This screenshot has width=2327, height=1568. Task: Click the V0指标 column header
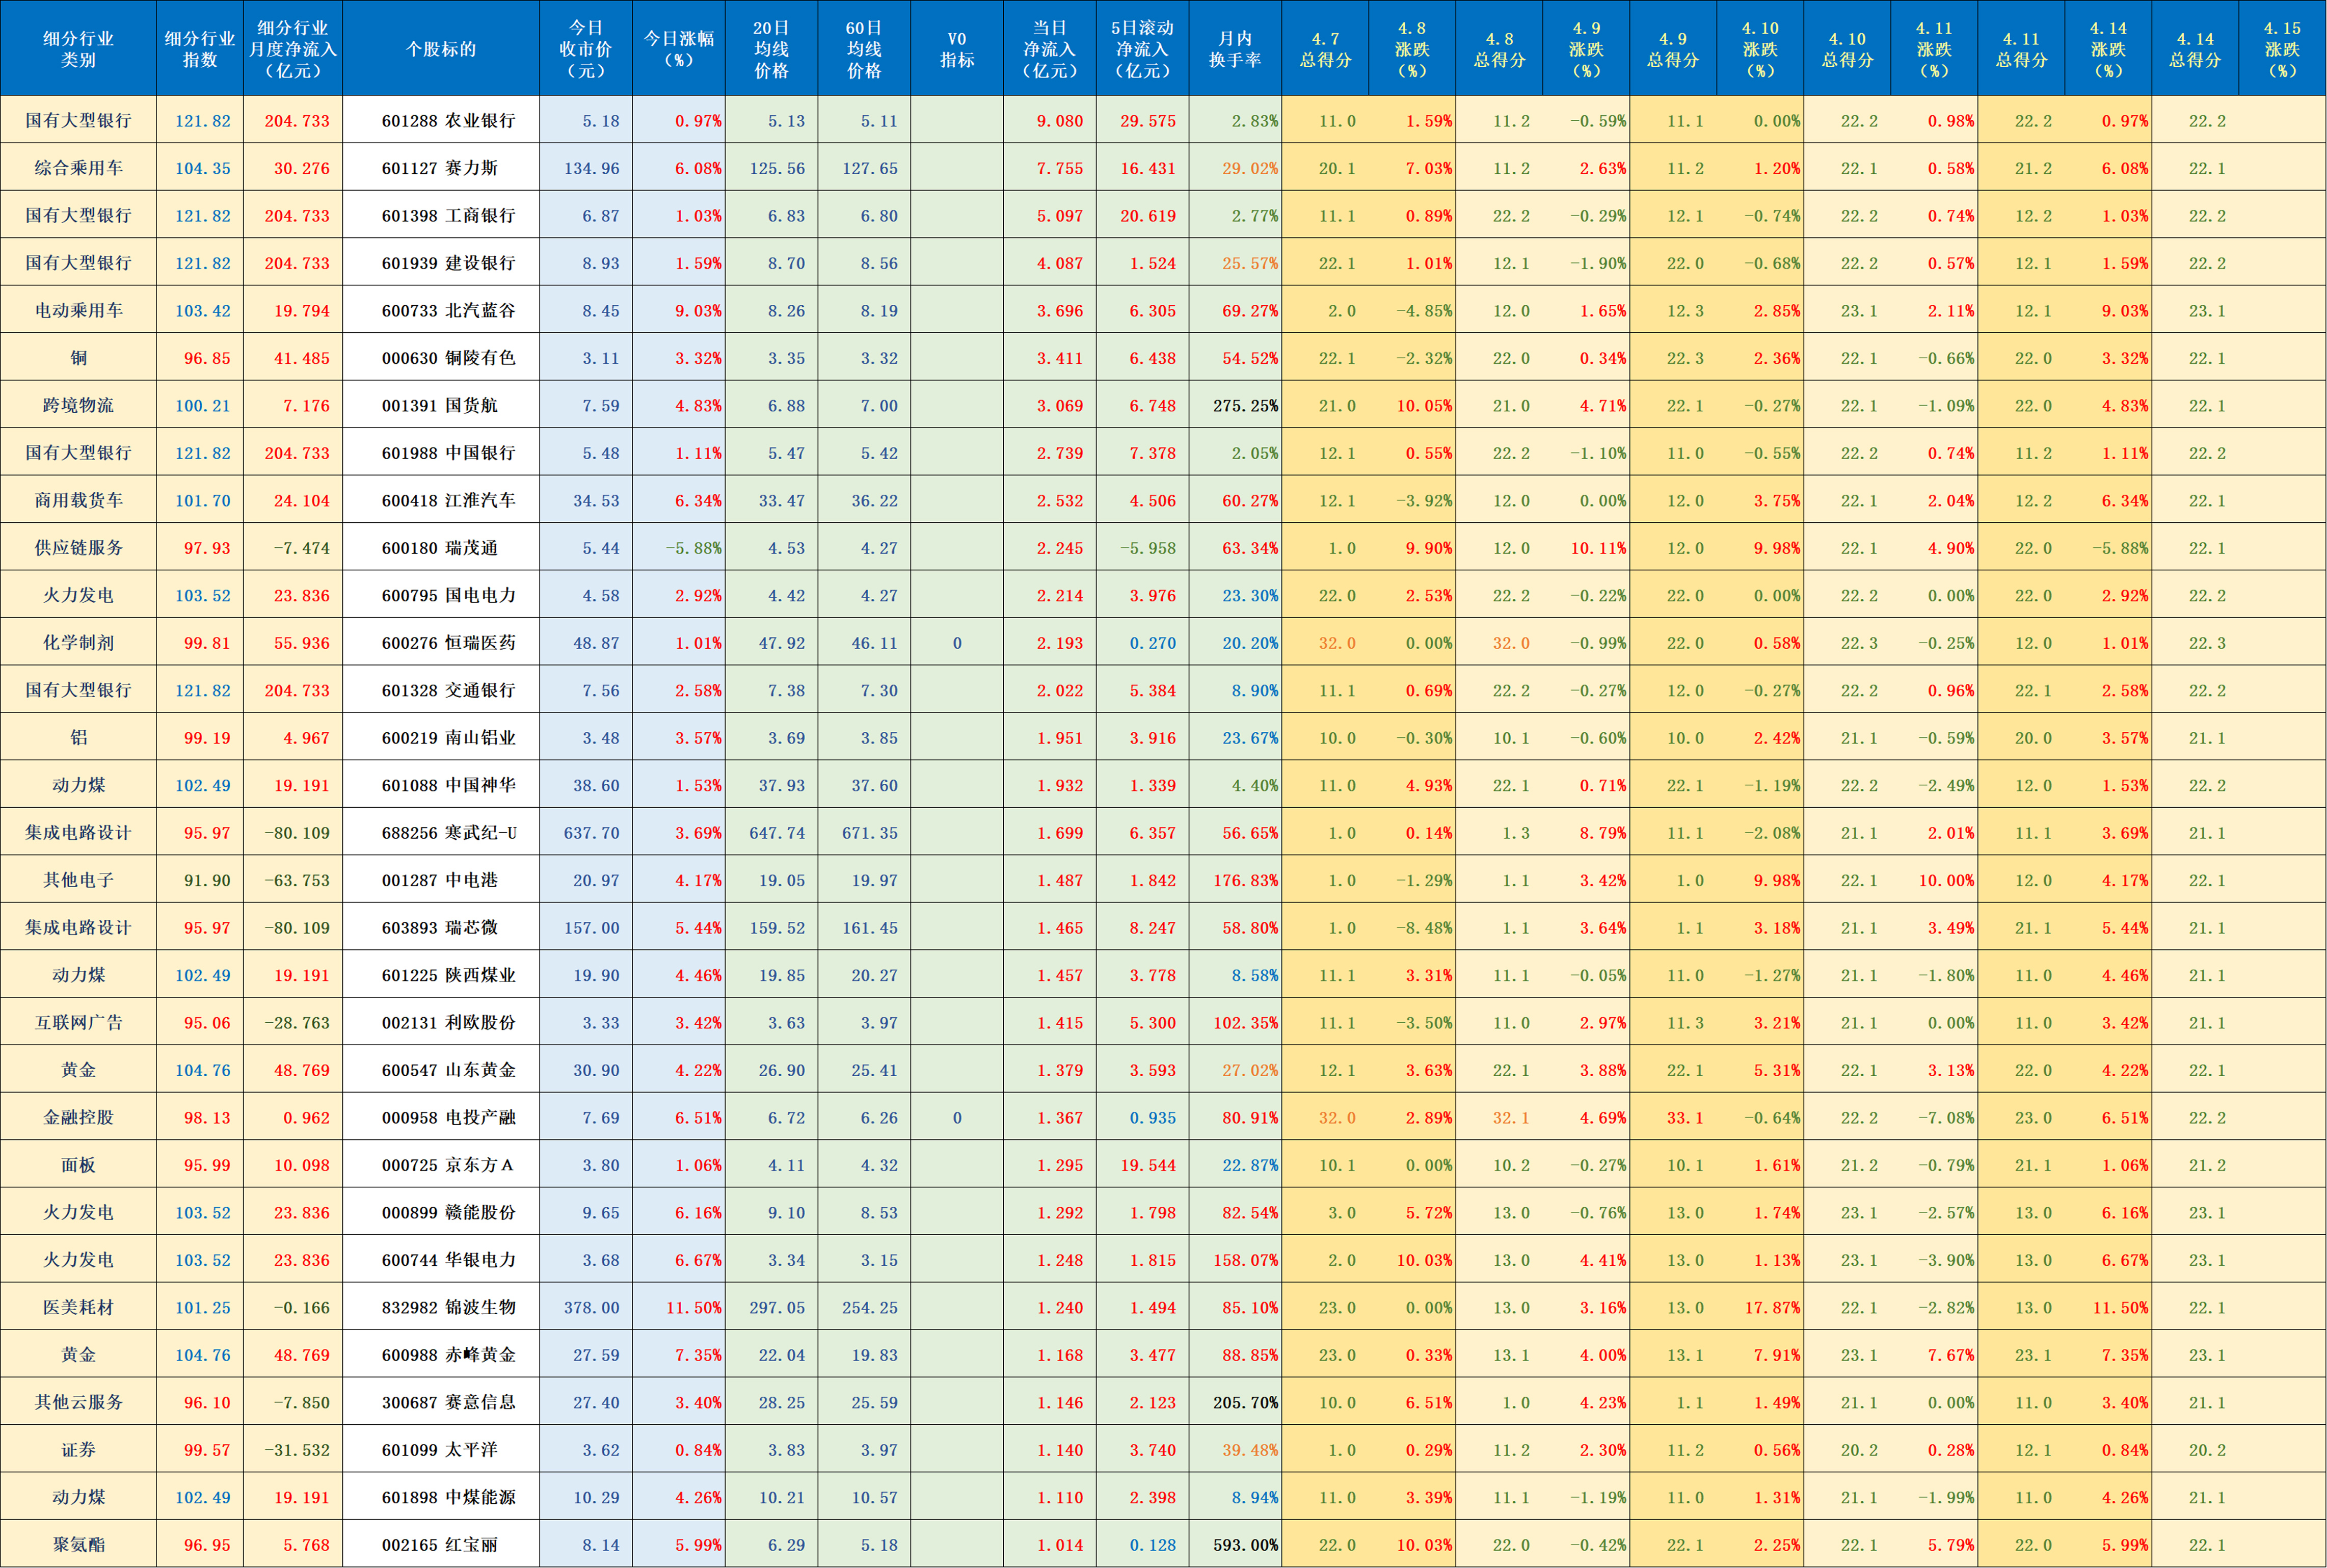(x=957, y=49)
